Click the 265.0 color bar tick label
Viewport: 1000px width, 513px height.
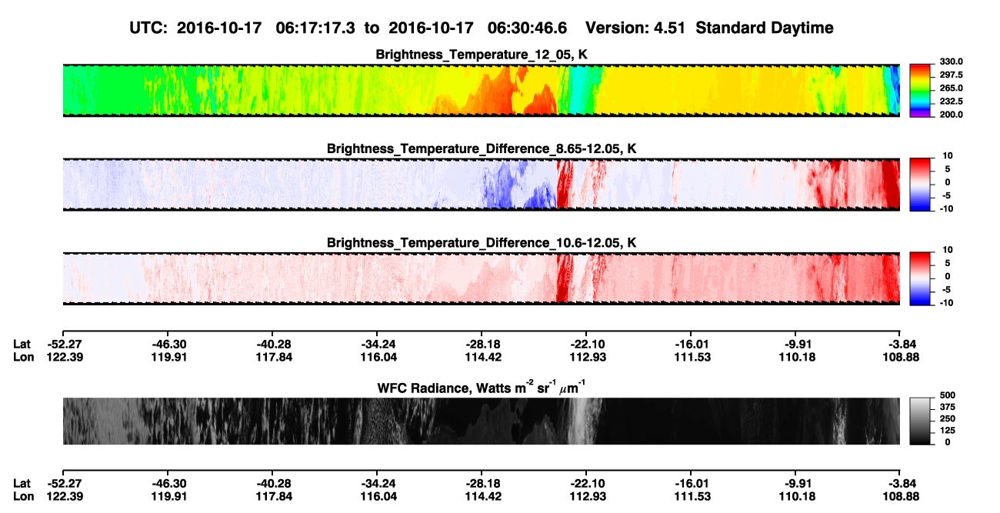952,88
